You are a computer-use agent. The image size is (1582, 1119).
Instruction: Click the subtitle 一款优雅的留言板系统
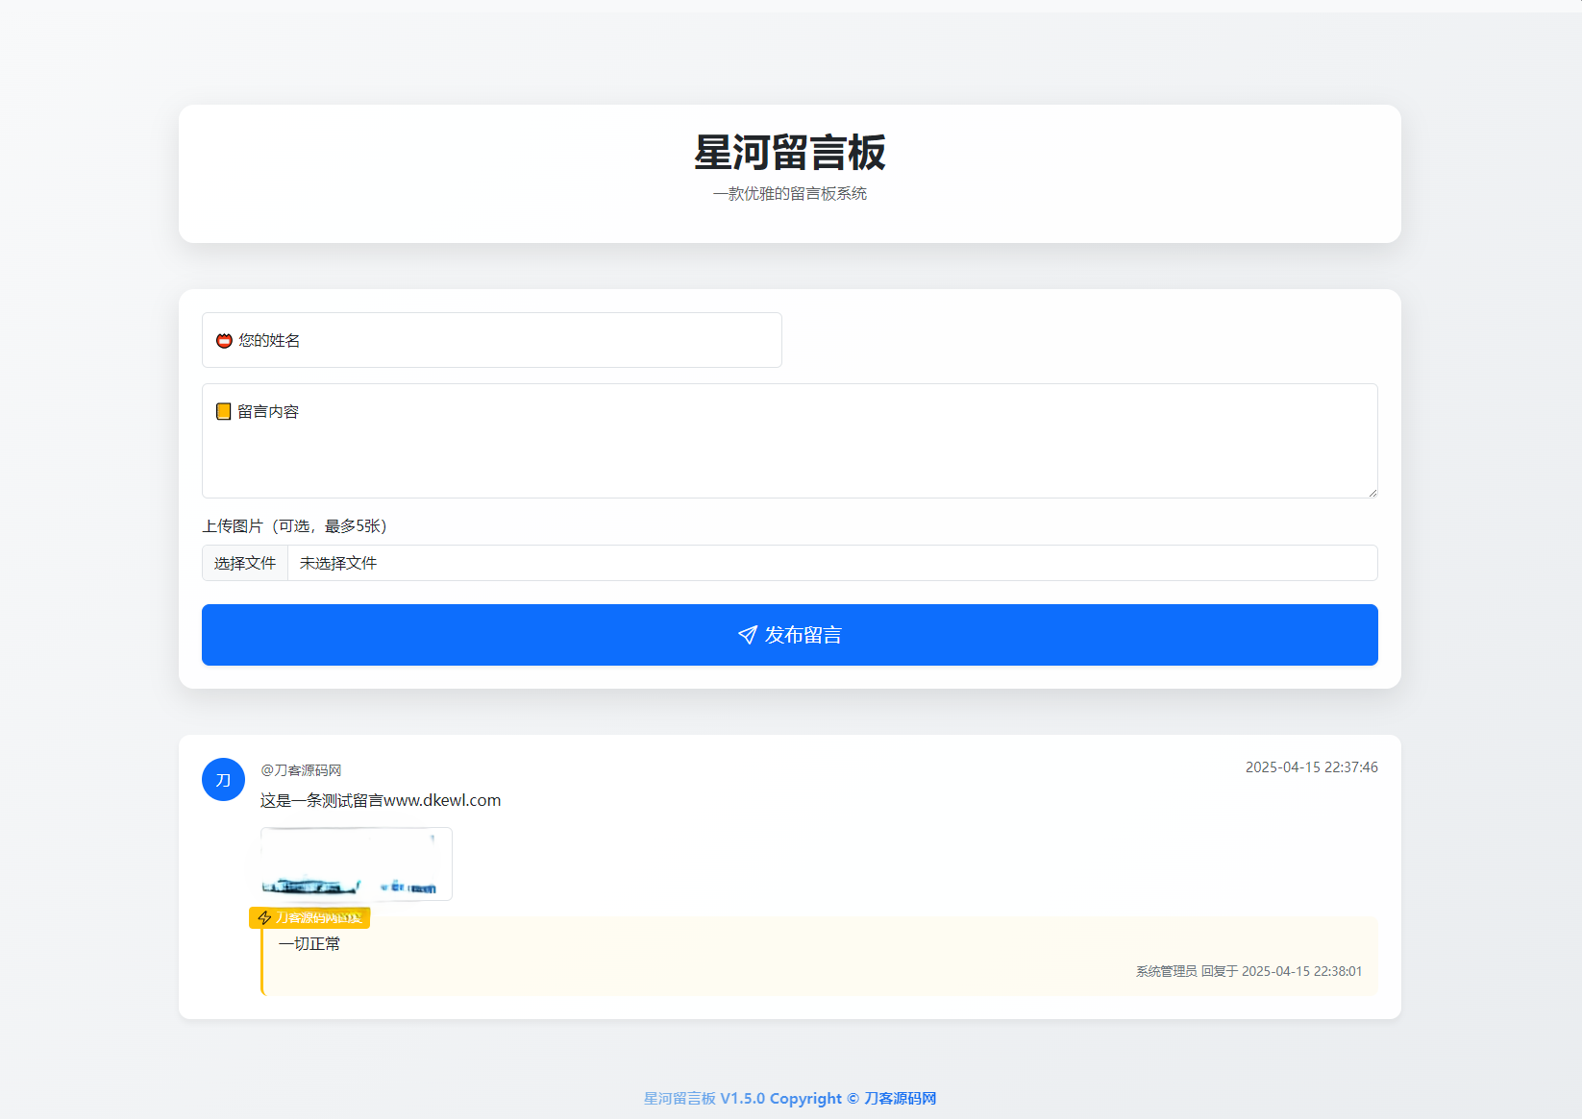(x=789, y=194)
